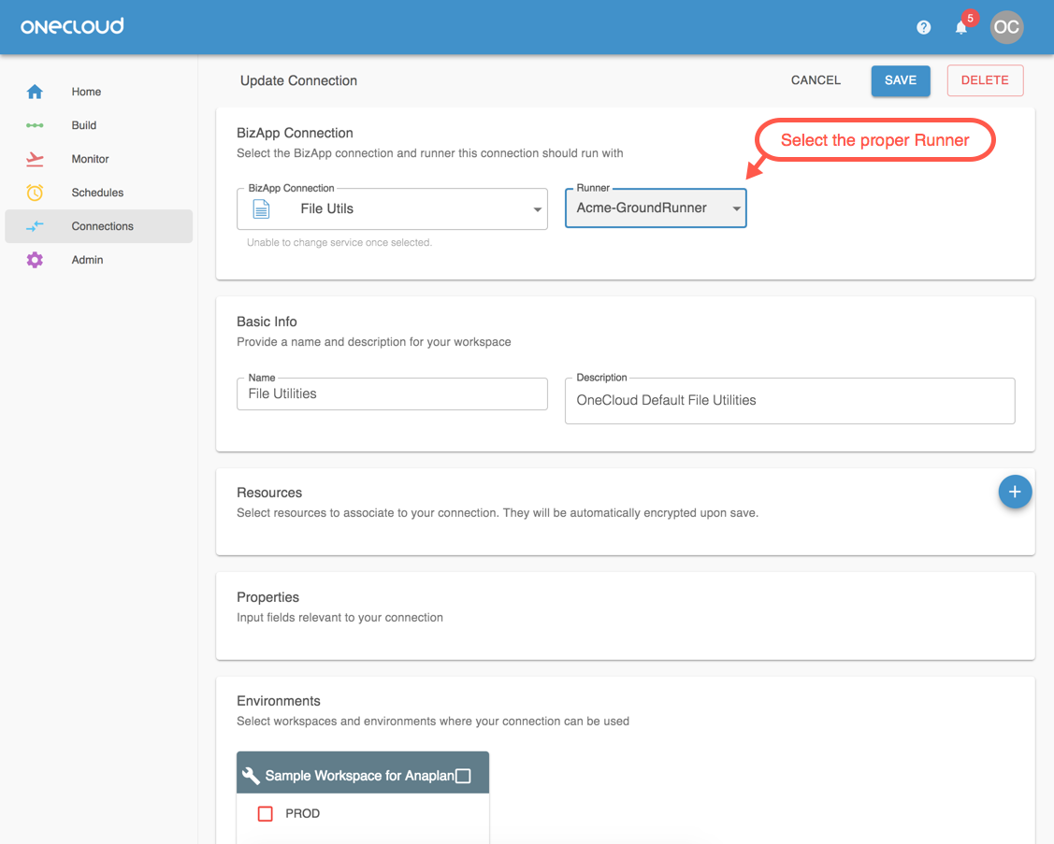The height and width of the screenshot is (844, 1054).
Task: Check the Sample Workspace for Anaplan checkbox
Action: click(x=463, y=776)
